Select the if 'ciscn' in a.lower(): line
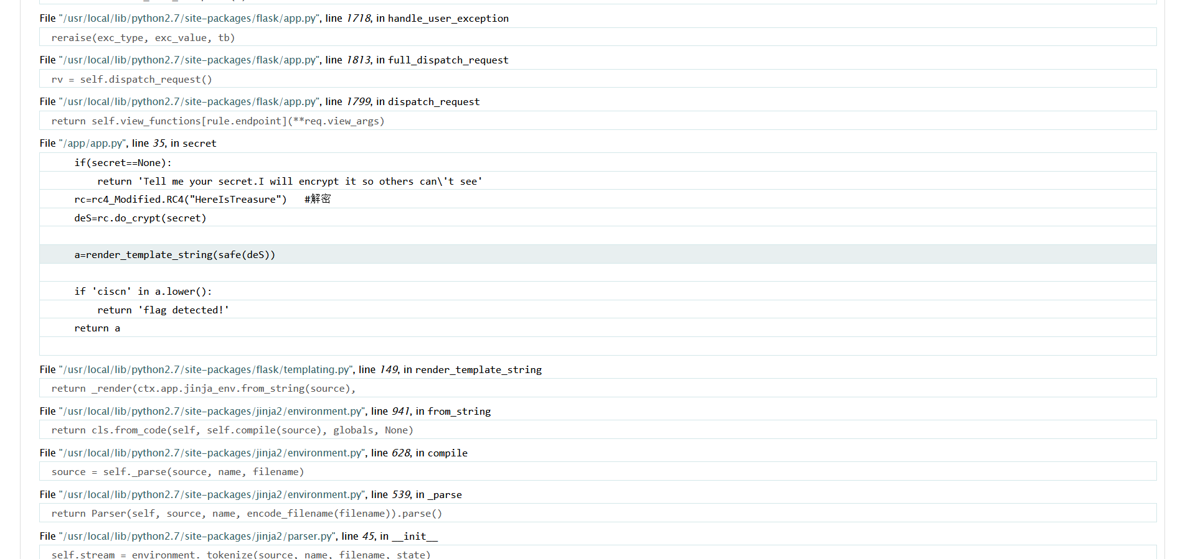The height and width of the screenshot is (559, 1185). click(x=598, y=291)
